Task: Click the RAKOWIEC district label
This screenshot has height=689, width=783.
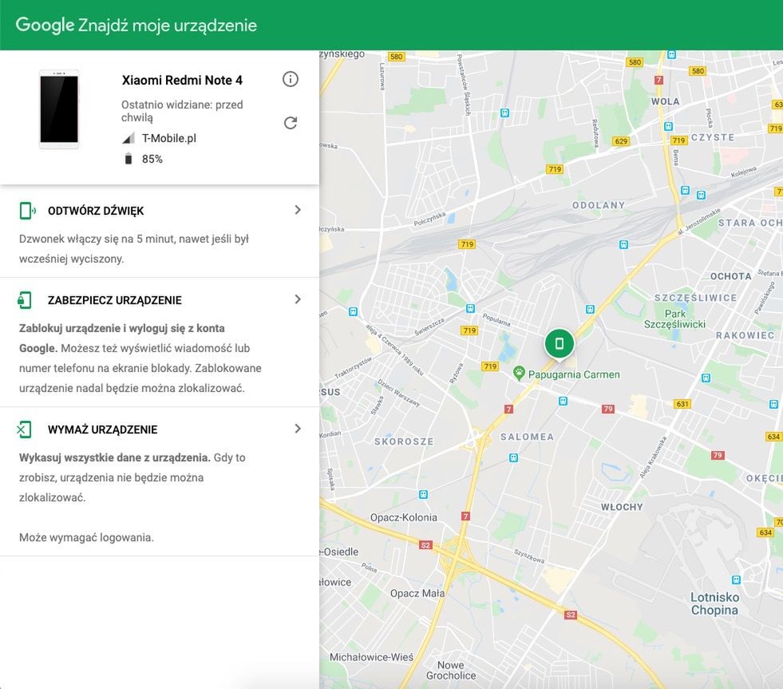Action: pyautogui.click(x=745, y=335)
